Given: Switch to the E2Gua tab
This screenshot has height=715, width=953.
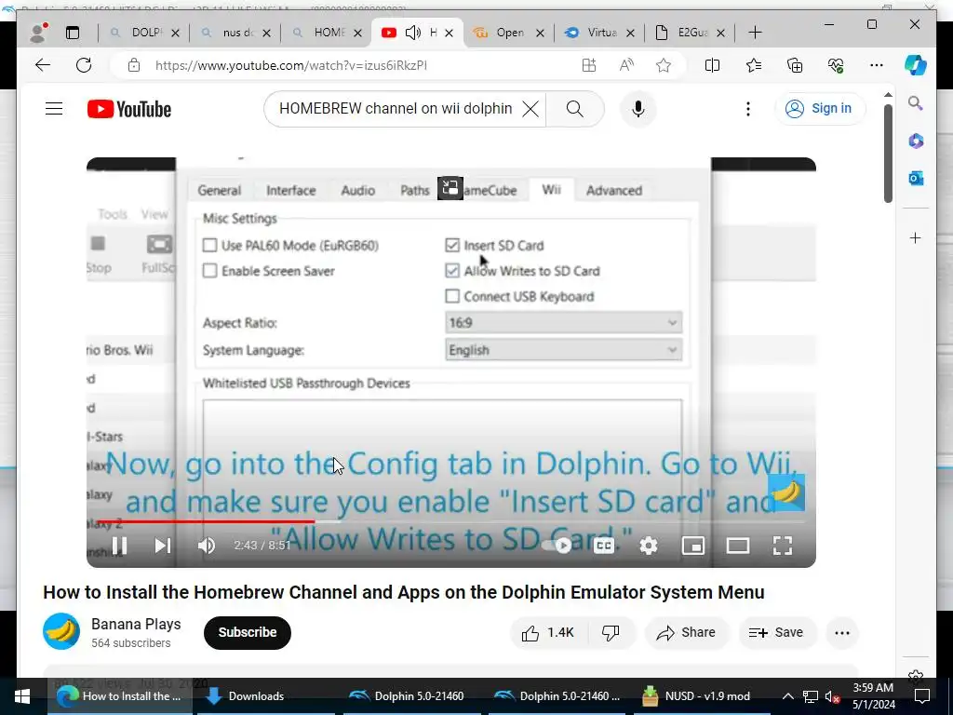Looking at the screenshot, I should point(691,33).
